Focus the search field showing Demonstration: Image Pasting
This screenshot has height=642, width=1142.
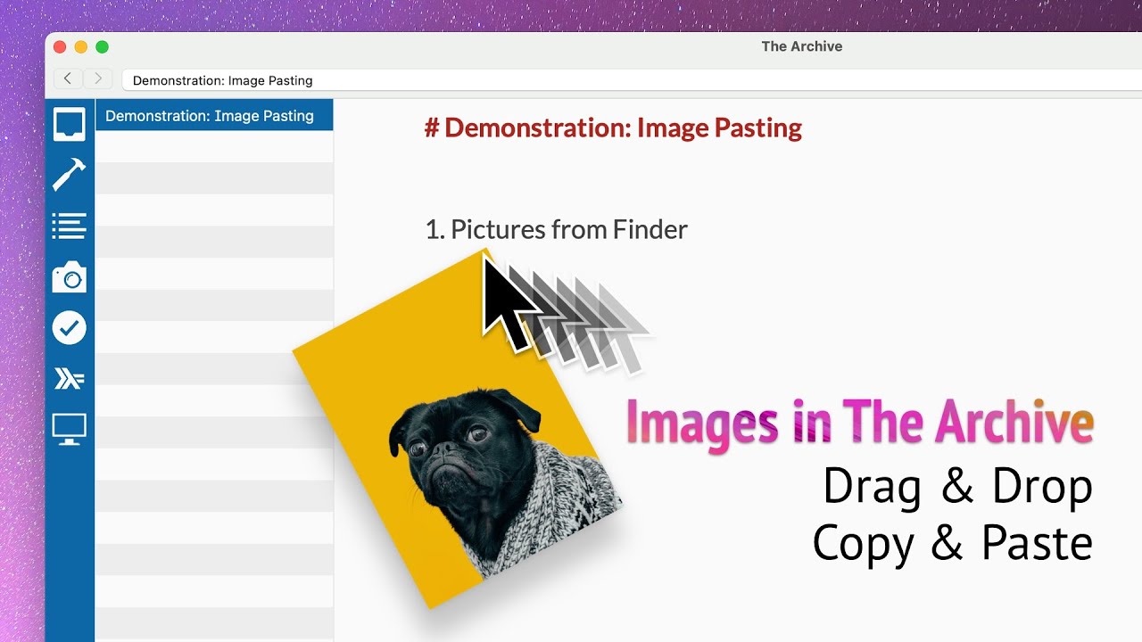point(632,80)
